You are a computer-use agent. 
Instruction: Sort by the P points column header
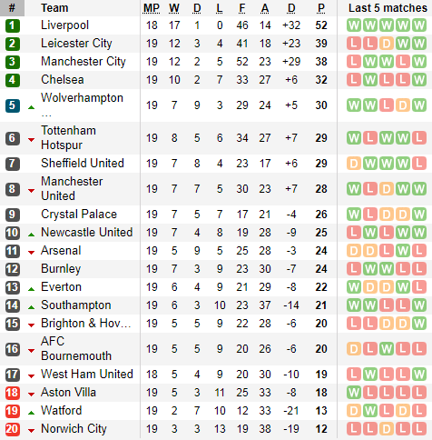click(x=321, y=8)
